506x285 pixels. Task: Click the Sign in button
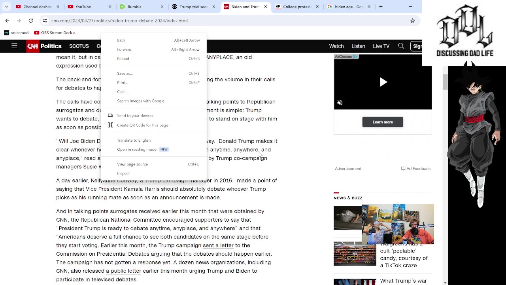pos(416,46)
